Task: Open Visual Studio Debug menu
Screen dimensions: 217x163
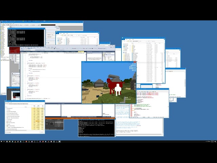Action: pyautogui.click(x=34, y=47)
